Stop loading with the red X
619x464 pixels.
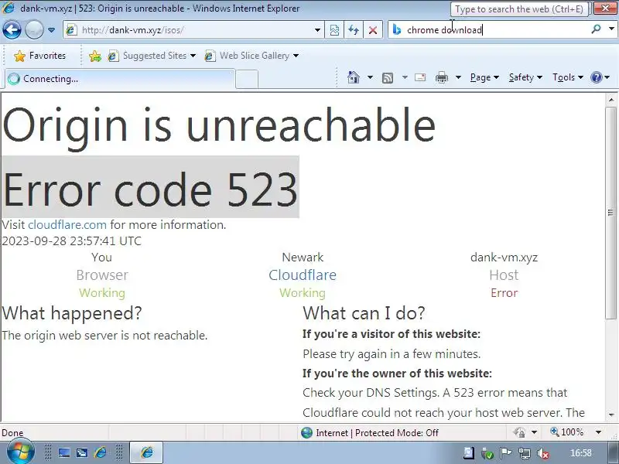(x=373, y=30)
